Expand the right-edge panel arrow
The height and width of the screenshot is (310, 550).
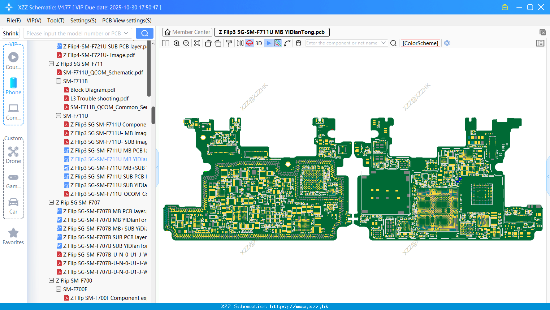tap(548, 177)
